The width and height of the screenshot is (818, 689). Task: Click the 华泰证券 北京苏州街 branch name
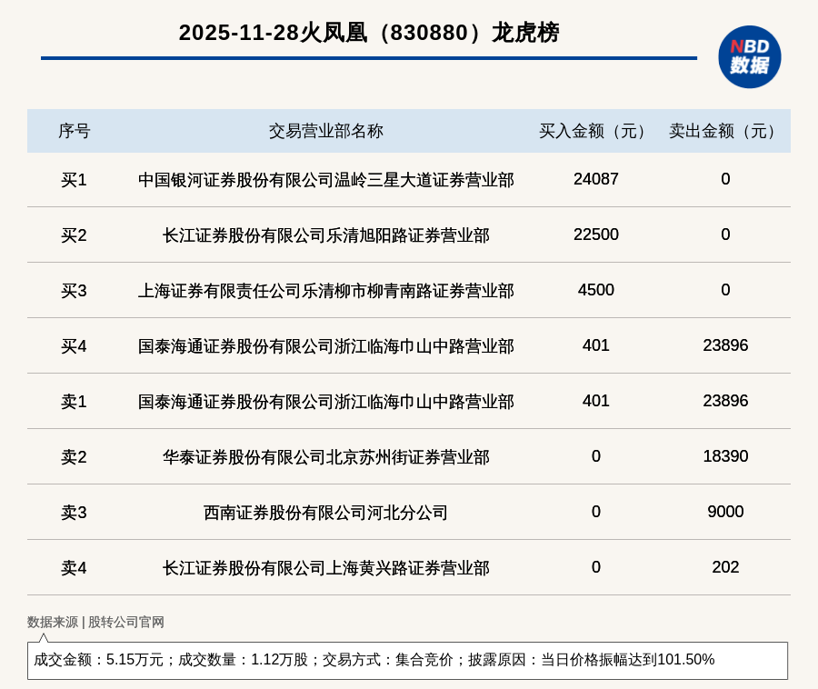325,457
